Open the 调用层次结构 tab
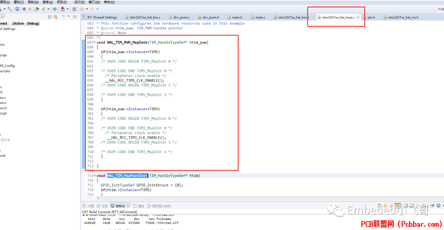This screenshot has width=444, height=230. (x=159, y=206)
